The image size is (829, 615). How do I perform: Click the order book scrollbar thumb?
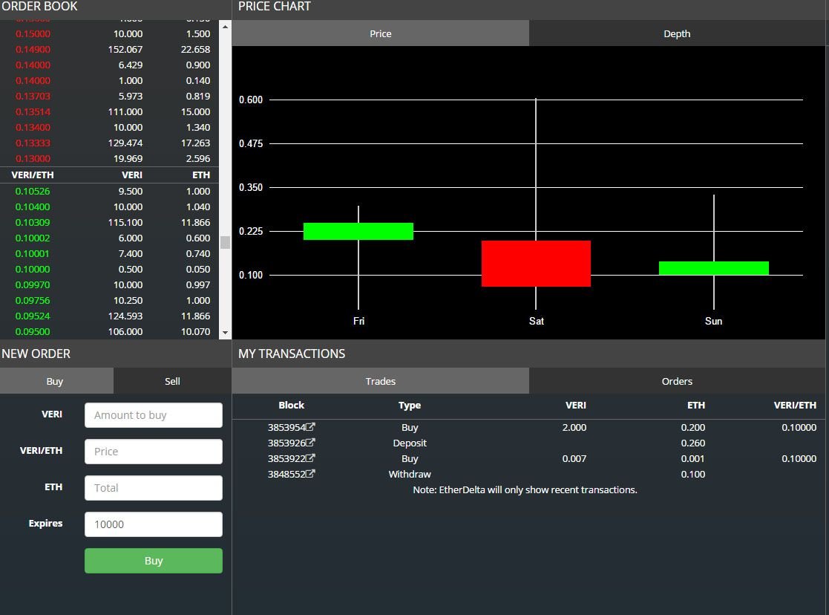225,242
